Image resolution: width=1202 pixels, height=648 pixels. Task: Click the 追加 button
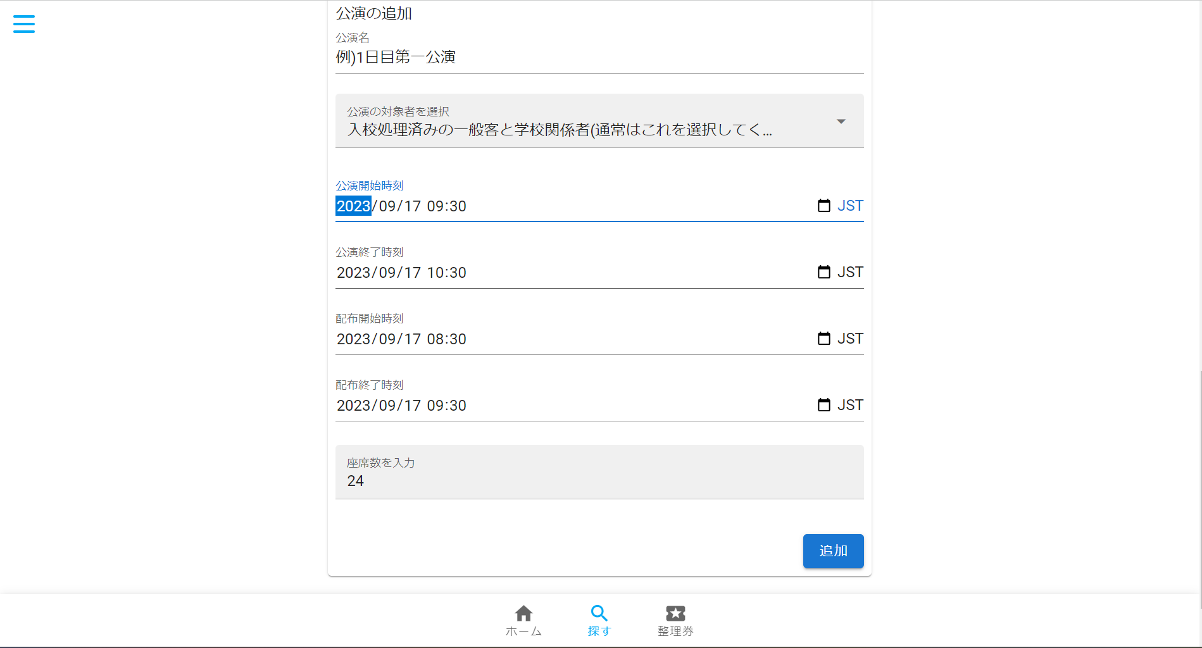833,551
